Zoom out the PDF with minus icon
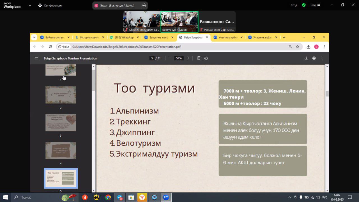 (170, 58)
